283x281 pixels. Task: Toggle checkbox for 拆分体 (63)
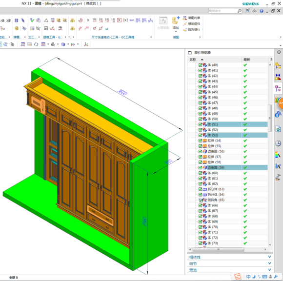200,189
